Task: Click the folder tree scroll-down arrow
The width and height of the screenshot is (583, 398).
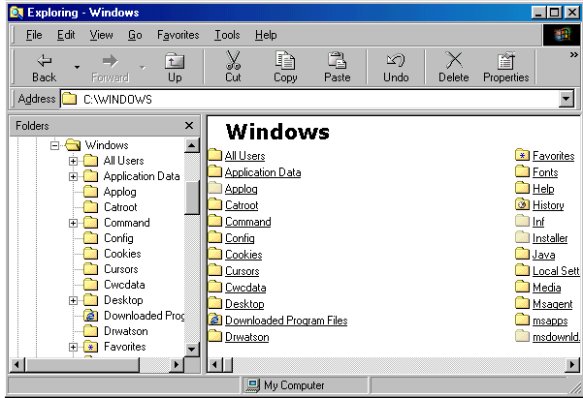Action: 192,349
